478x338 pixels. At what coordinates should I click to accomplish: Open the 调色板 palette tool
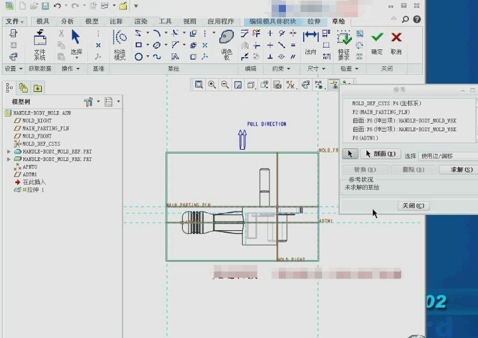click(x=226, y=44)
